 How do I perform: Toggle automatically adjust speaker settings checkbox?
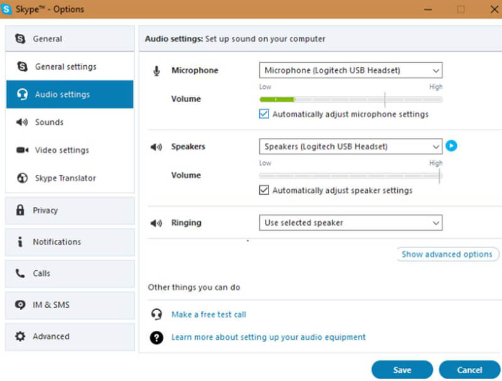[x=264, y=190]
